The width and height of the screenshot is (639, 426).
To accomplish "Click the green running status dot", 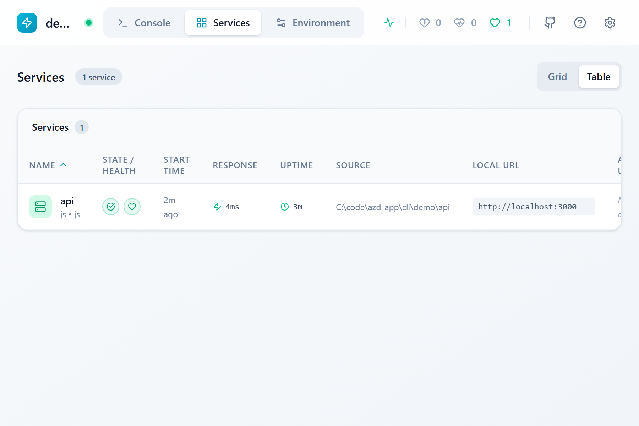I will click(88, 22).
